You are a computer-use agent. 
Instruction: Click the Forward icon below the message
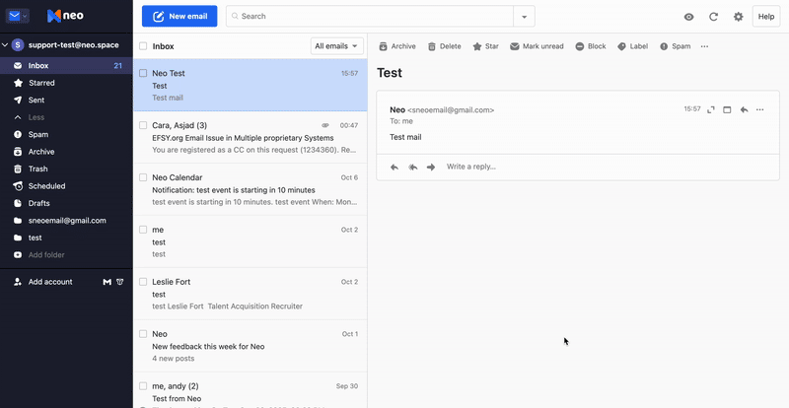431,167
